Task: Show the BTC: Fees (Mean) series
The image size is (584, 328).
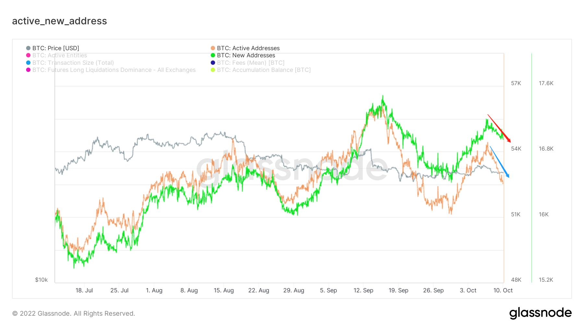Action: 250,63
